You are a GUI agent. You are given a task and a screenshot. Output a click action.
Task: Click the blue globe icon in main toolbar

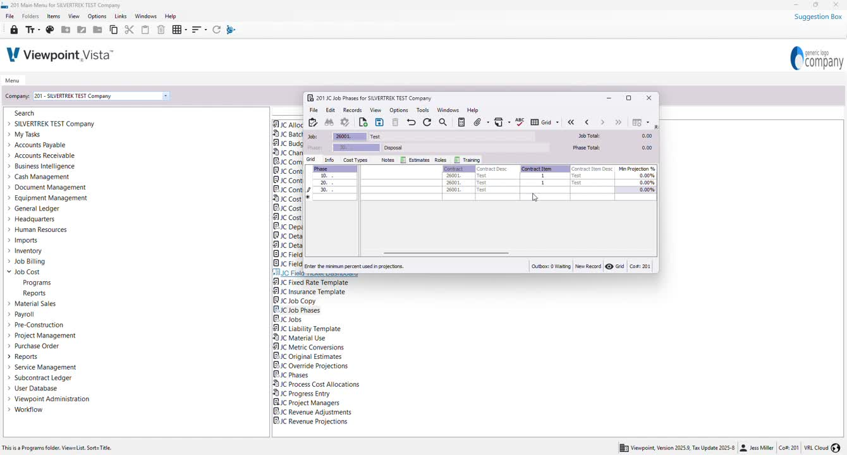[x=231, y=30]
